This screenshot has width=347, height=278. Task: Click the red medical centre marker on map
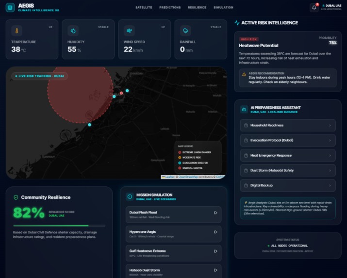pyautogui.click(x=121, y=93)
